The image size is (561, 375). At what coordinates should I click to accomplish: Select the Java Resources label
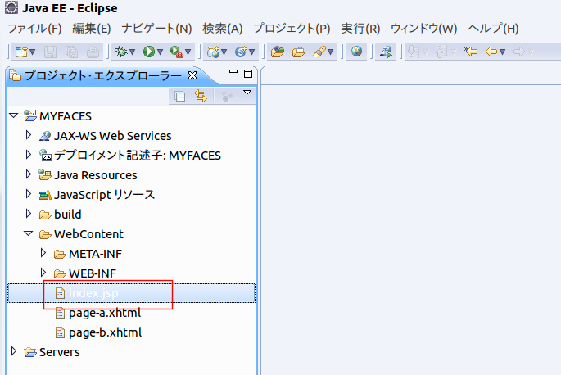[x=96, y=175]
